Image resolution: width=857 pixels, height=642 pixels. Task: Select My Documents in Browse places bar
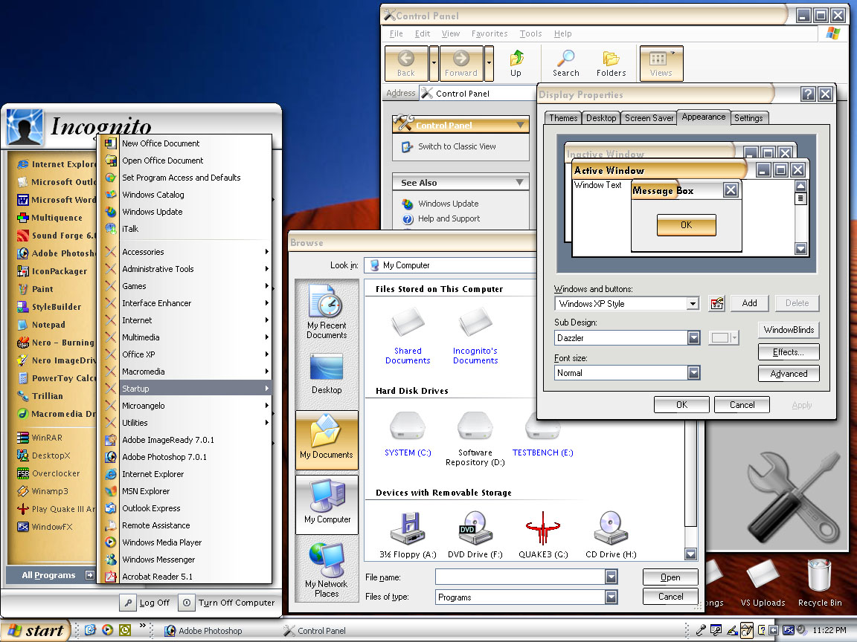tap(327, 438)
